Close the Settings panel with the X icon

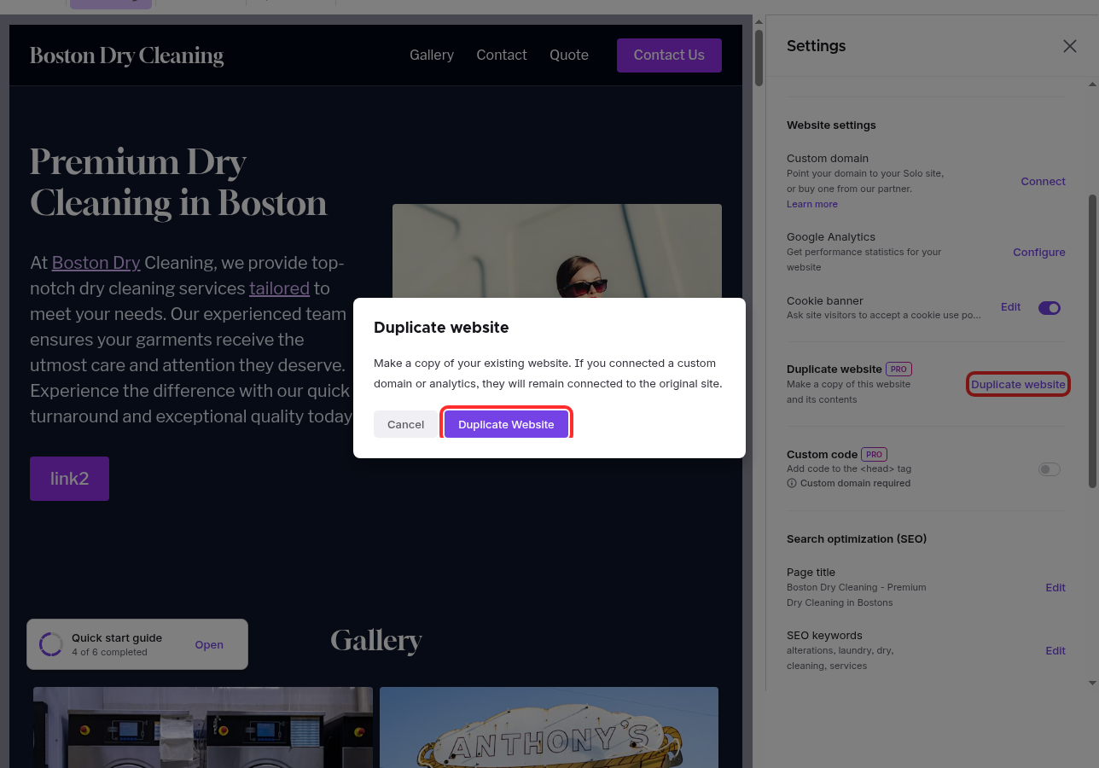tap(1069, 46)
